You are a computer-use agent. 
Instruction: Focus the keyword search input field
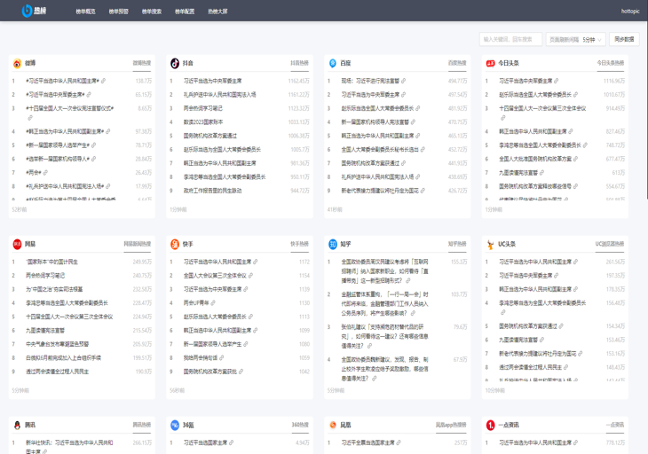(510, 40)
